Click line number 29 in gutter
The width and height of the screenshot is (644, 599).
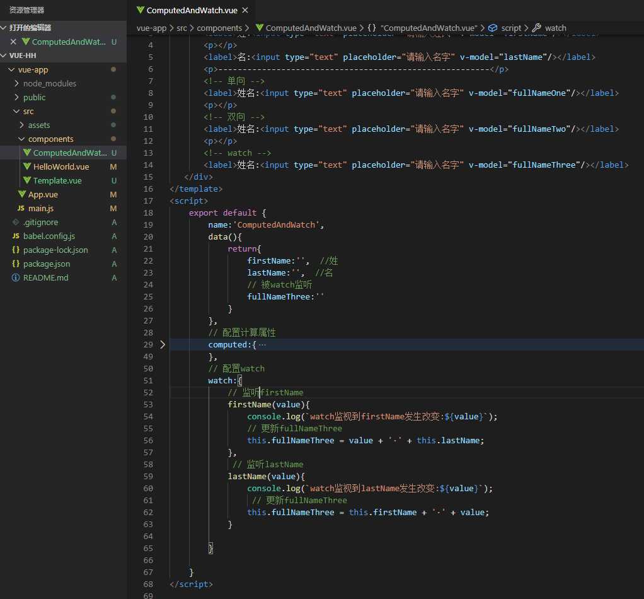(148, 345)
